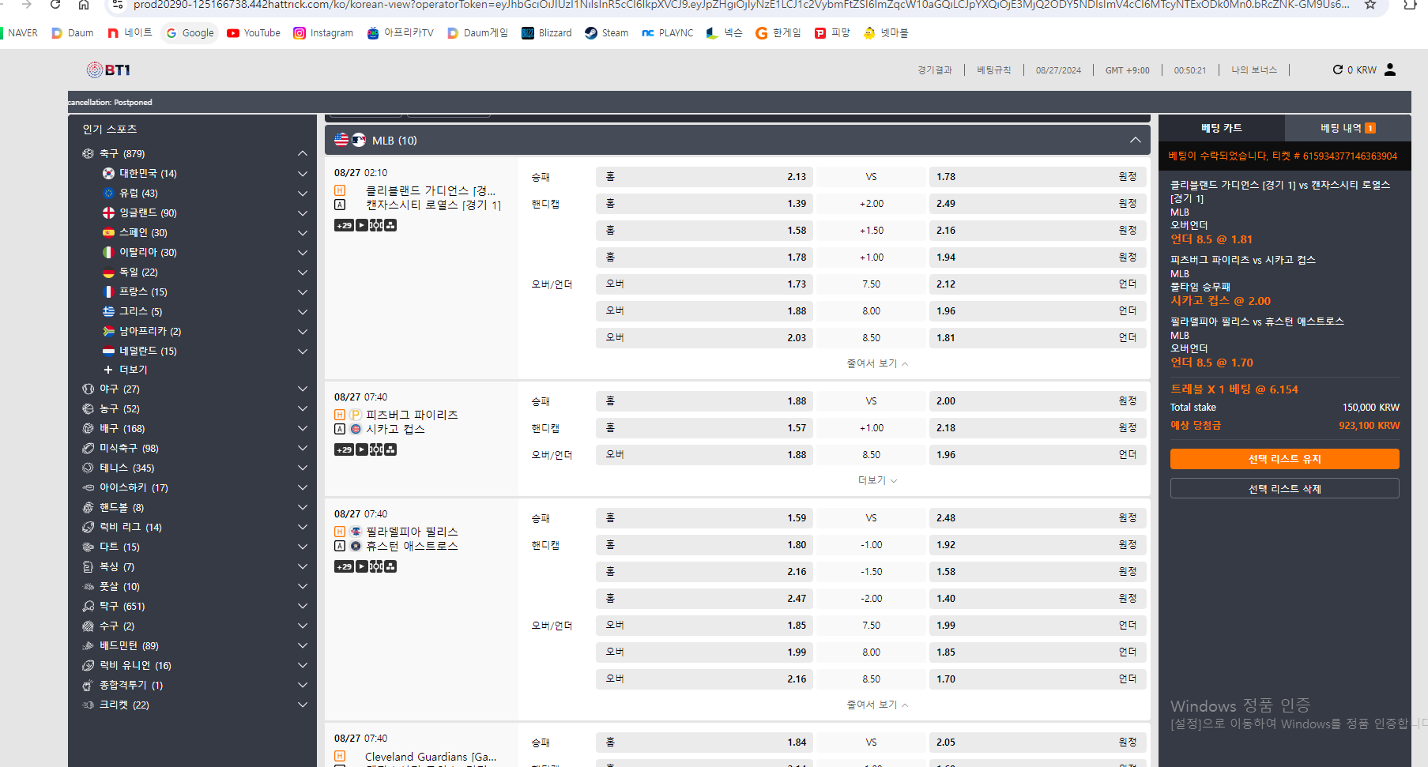
Task: Select 시카고 컵스 away odds 2.00
Action: point(1037,401)
